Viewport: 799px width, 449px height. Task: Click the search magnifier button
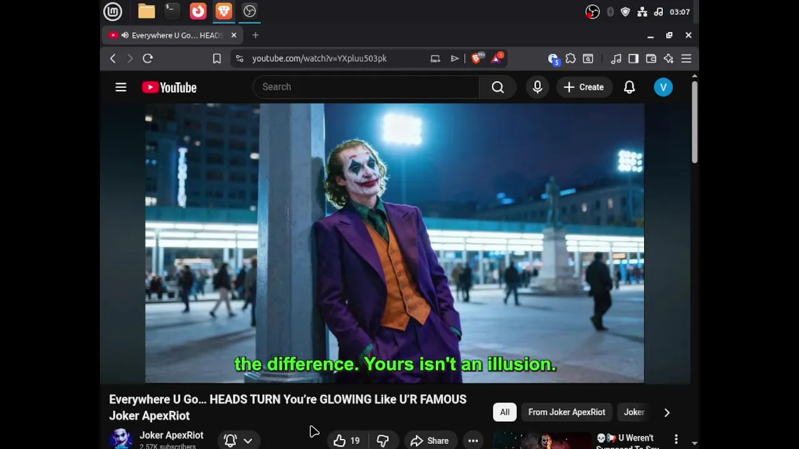click(498, 87)
